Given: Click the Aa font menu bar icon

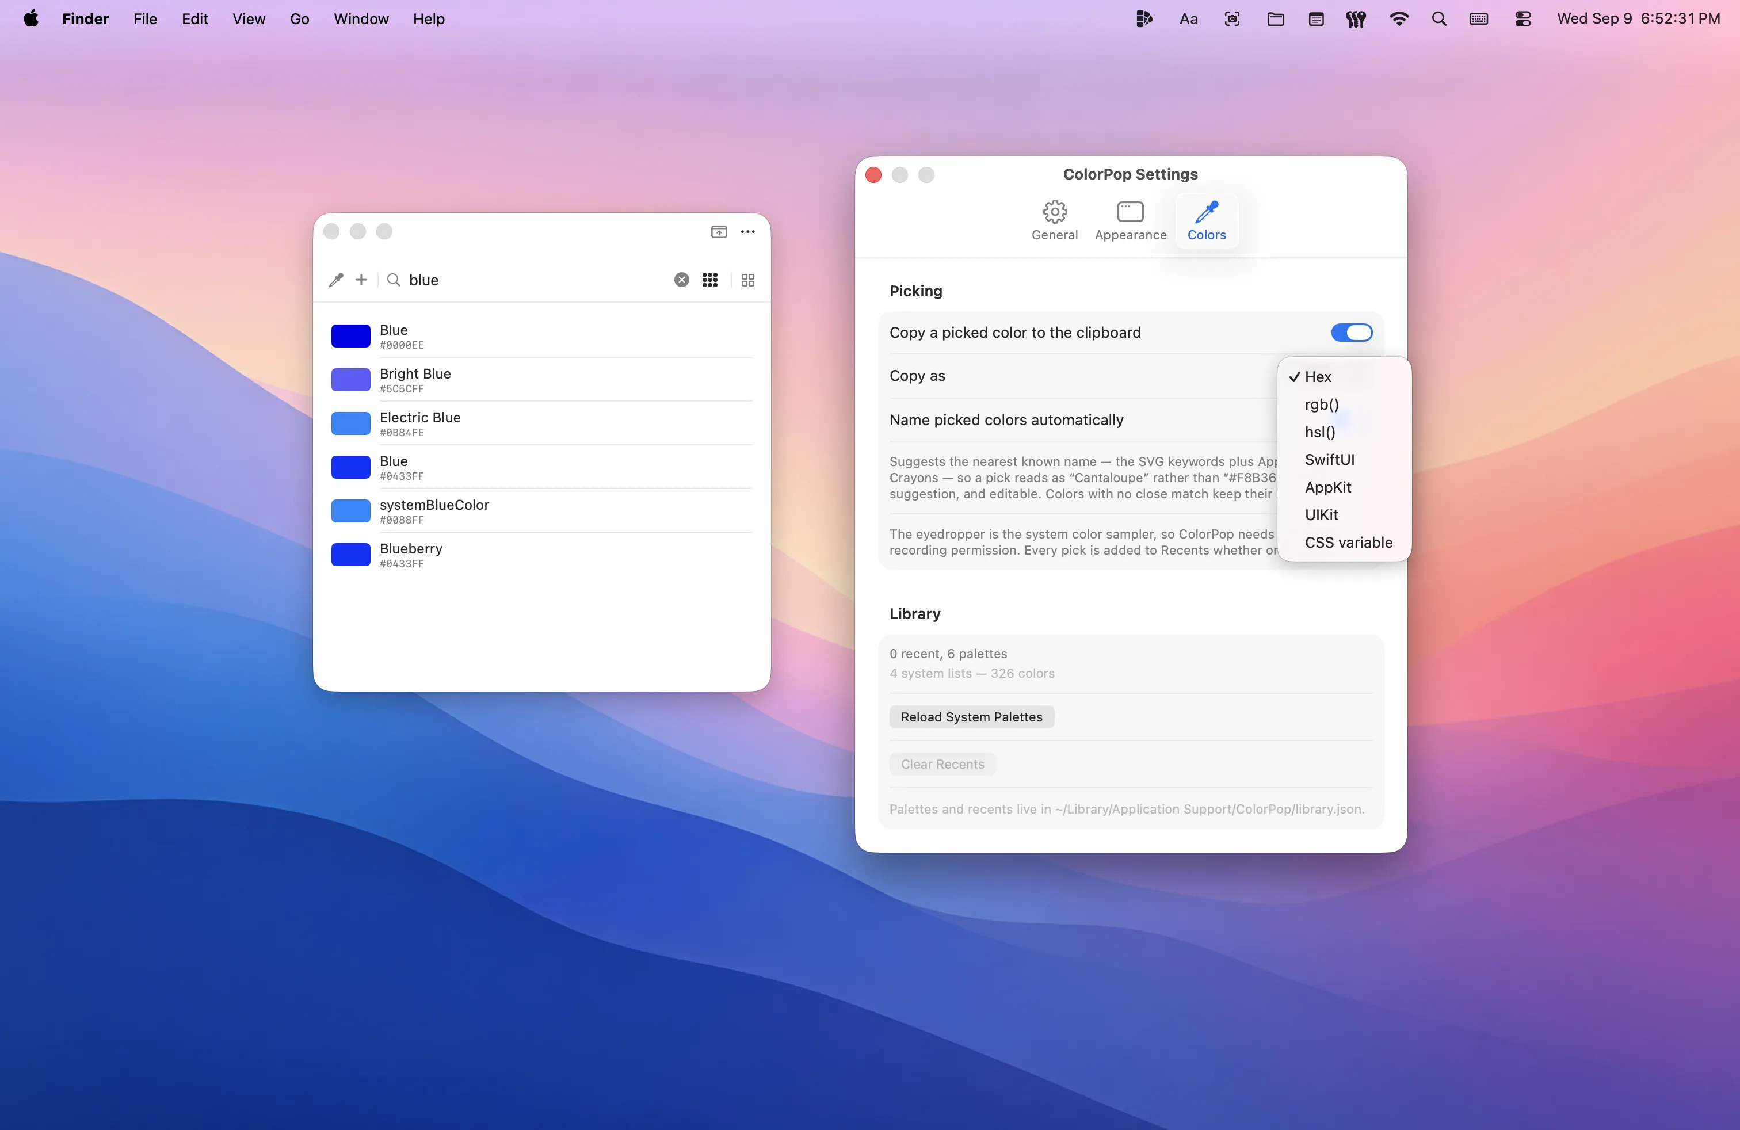Looking at the screenshot, I should click(x=1189, y=19).
